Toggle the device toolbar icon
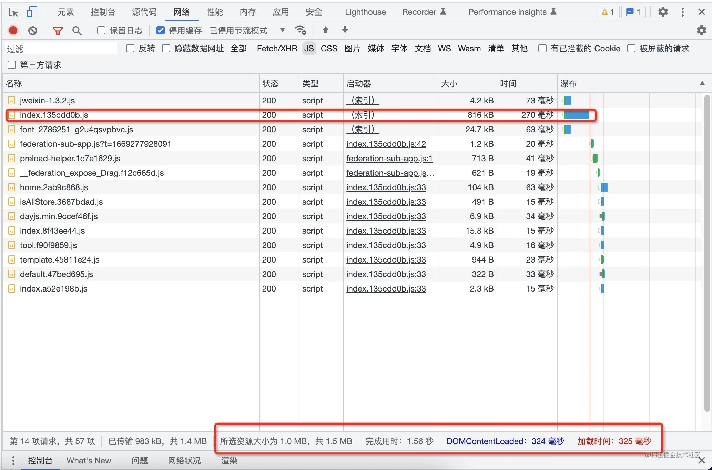Viewport: 712px width, 470px height. click(32, 12)
